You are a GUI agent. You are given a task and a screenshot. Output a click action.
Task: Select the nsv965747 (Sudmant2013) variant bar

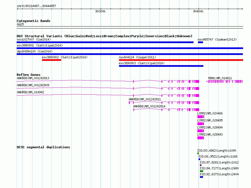click(x=201, y=42)
